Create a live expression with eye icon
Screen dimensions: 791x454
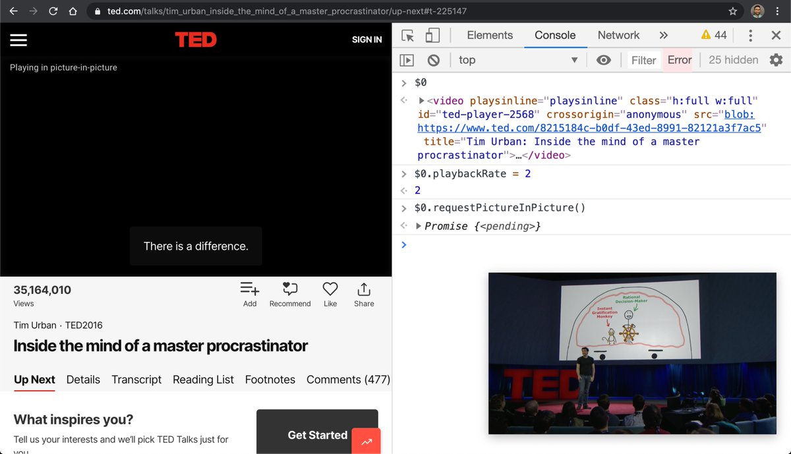603,60
